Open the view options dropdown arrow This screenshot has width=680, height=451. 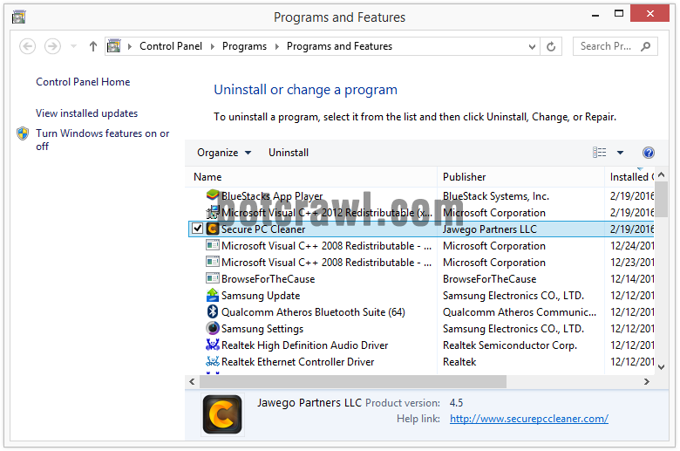620,153
